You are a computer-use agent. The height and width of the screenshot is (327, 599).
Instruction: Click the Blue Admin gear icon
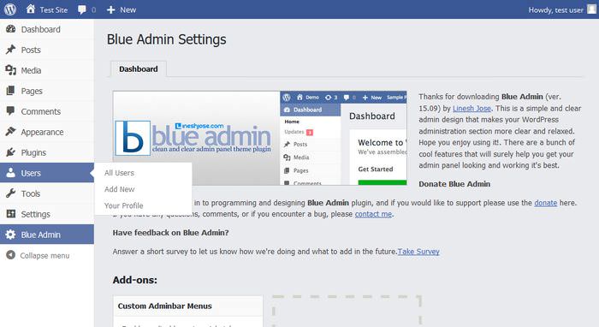10,235
